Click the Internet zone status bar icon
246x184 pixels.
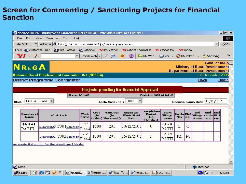tap(194, 167)
